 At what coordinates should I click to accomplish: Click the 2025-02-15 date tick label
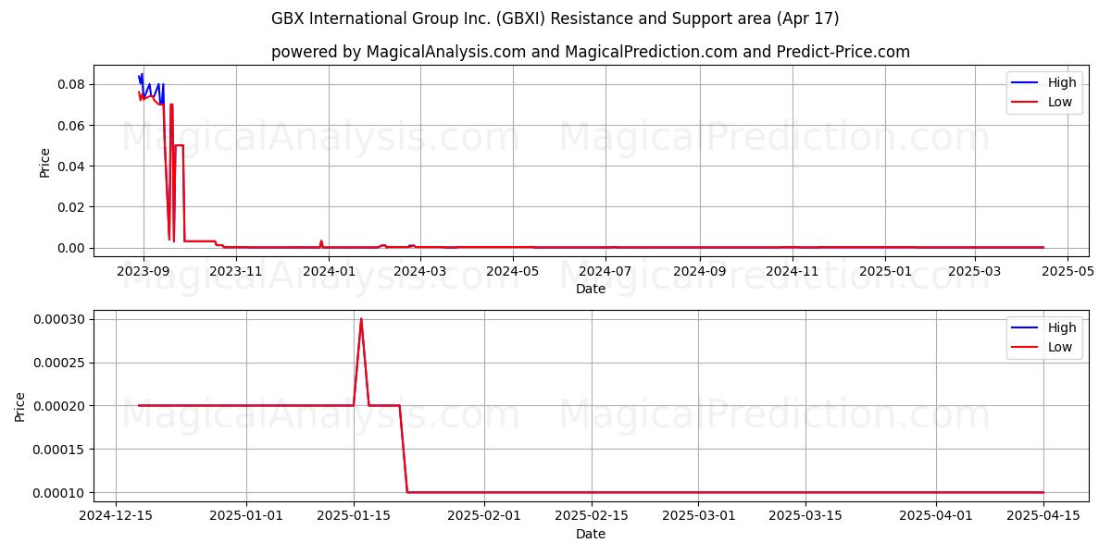[x=591, y=516]
